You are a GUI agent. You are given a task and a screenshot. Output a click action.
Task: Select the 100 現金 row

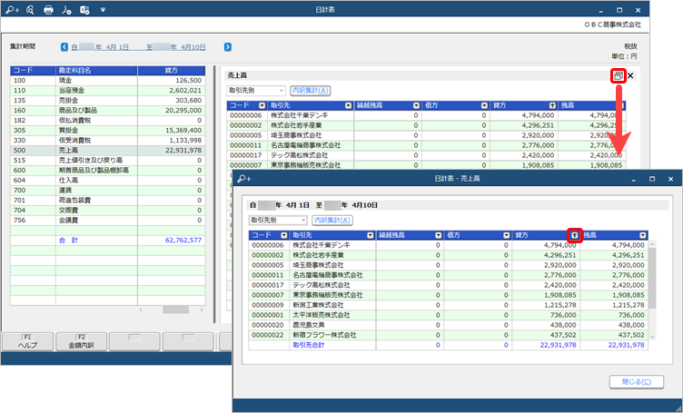point(107,81)
